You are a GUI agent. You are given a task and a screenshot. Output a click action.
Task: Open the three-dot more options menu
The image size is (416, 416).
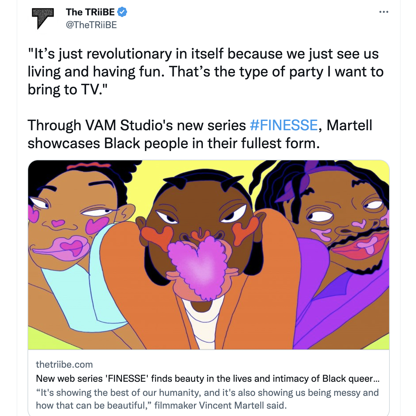point(383,12)
